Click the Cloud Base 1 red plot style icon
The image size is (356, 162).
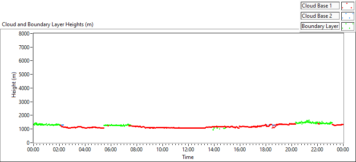348,6
